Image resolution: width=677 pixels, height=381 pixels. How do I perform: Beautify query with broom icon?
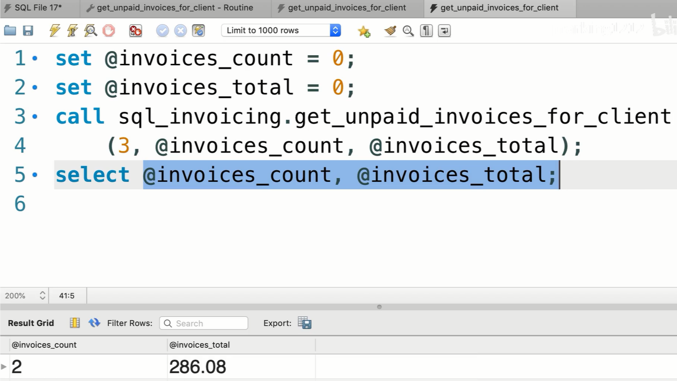pos(390,31)
